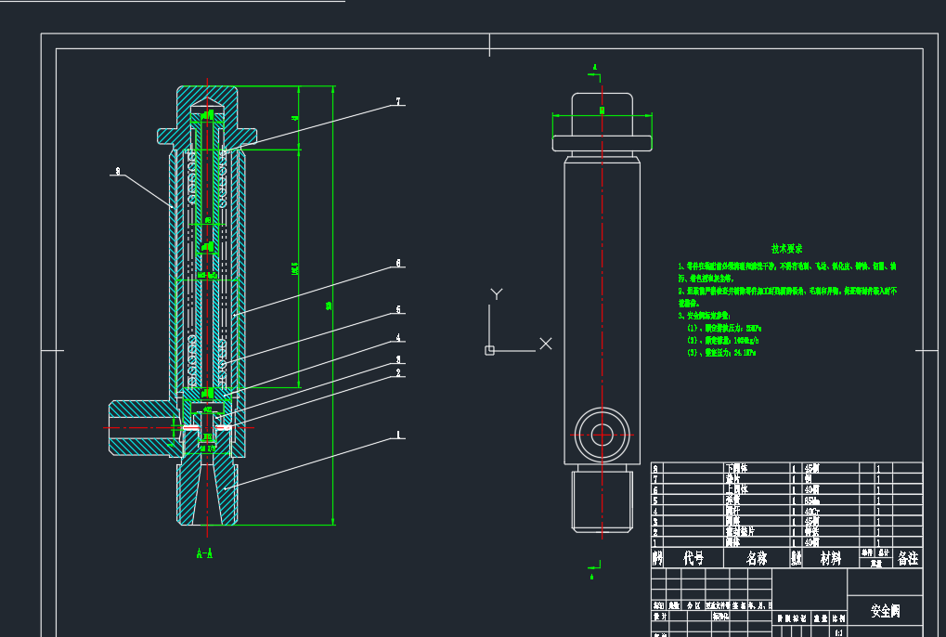Click balloon number 7 on section view
The width and height of the screenshot is (946, 637).
(x=398, y=101)
